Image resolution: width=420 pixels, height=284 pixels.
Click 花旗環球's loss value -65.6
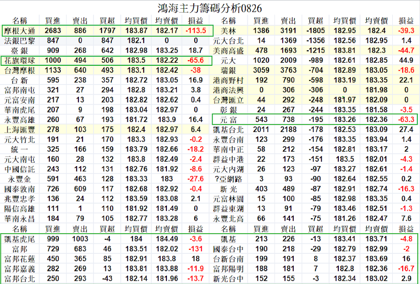coord(196,60)
